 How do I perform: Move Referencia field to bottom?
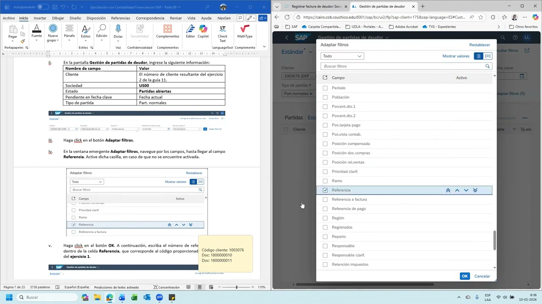click(475, 190)
